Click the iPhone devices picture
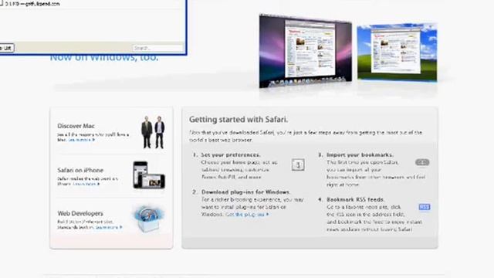The image size is (494, 278). pos(149,175)
